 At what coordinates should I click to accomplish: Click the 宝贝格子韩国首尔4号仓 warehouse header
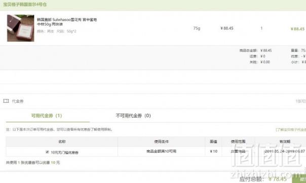tap(25, 4)
